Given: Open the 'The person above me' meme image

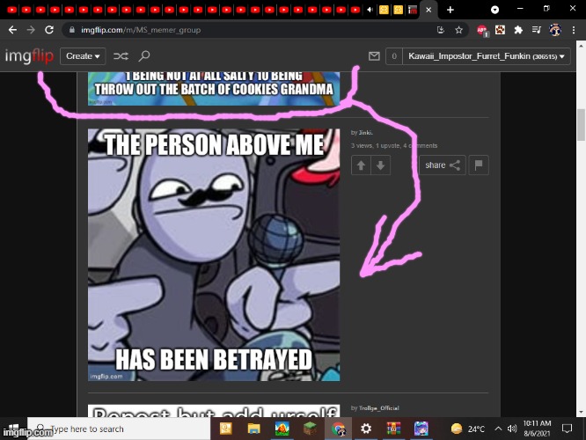Looking at the screenshot, I should point(214,255).
